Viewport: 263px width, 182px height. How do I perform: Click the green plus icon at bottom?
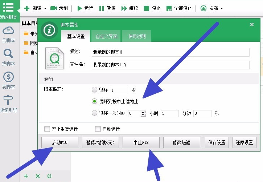tap(26, 176)
